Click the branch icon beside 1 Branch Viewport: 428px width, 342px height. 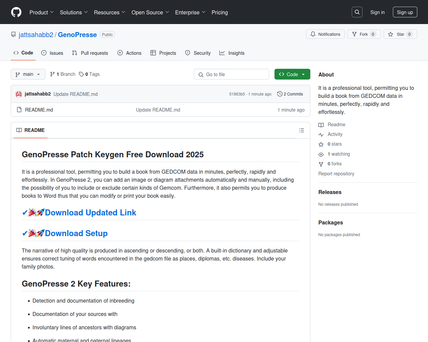coord(52,74)
